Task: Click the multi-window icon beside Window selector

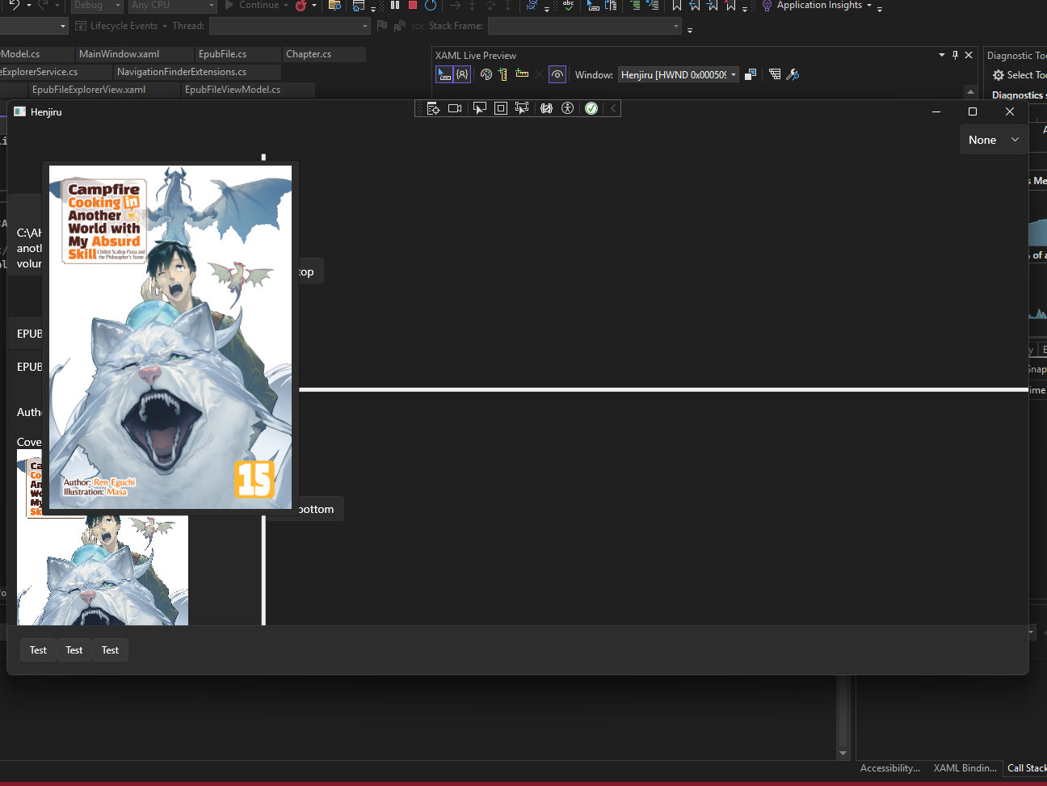Action: 751,74
